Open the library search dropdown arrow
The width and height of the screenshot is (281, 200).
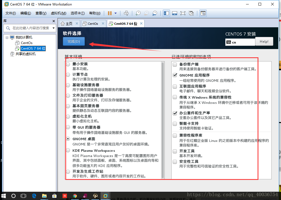click(53, 28)
